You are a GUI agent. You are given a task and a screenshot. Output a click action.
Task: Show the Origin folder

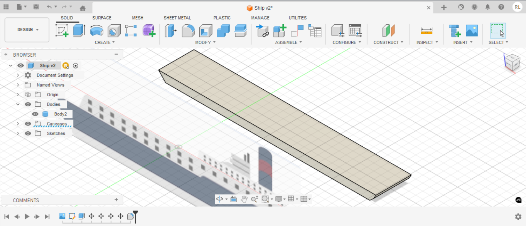coord(28,94)
